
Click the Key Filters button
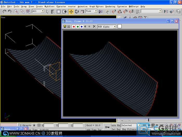click(130, 129)
